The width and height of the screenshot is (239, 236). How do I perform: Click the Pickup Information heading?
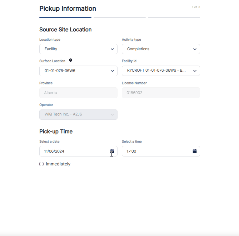coord(68,9)
